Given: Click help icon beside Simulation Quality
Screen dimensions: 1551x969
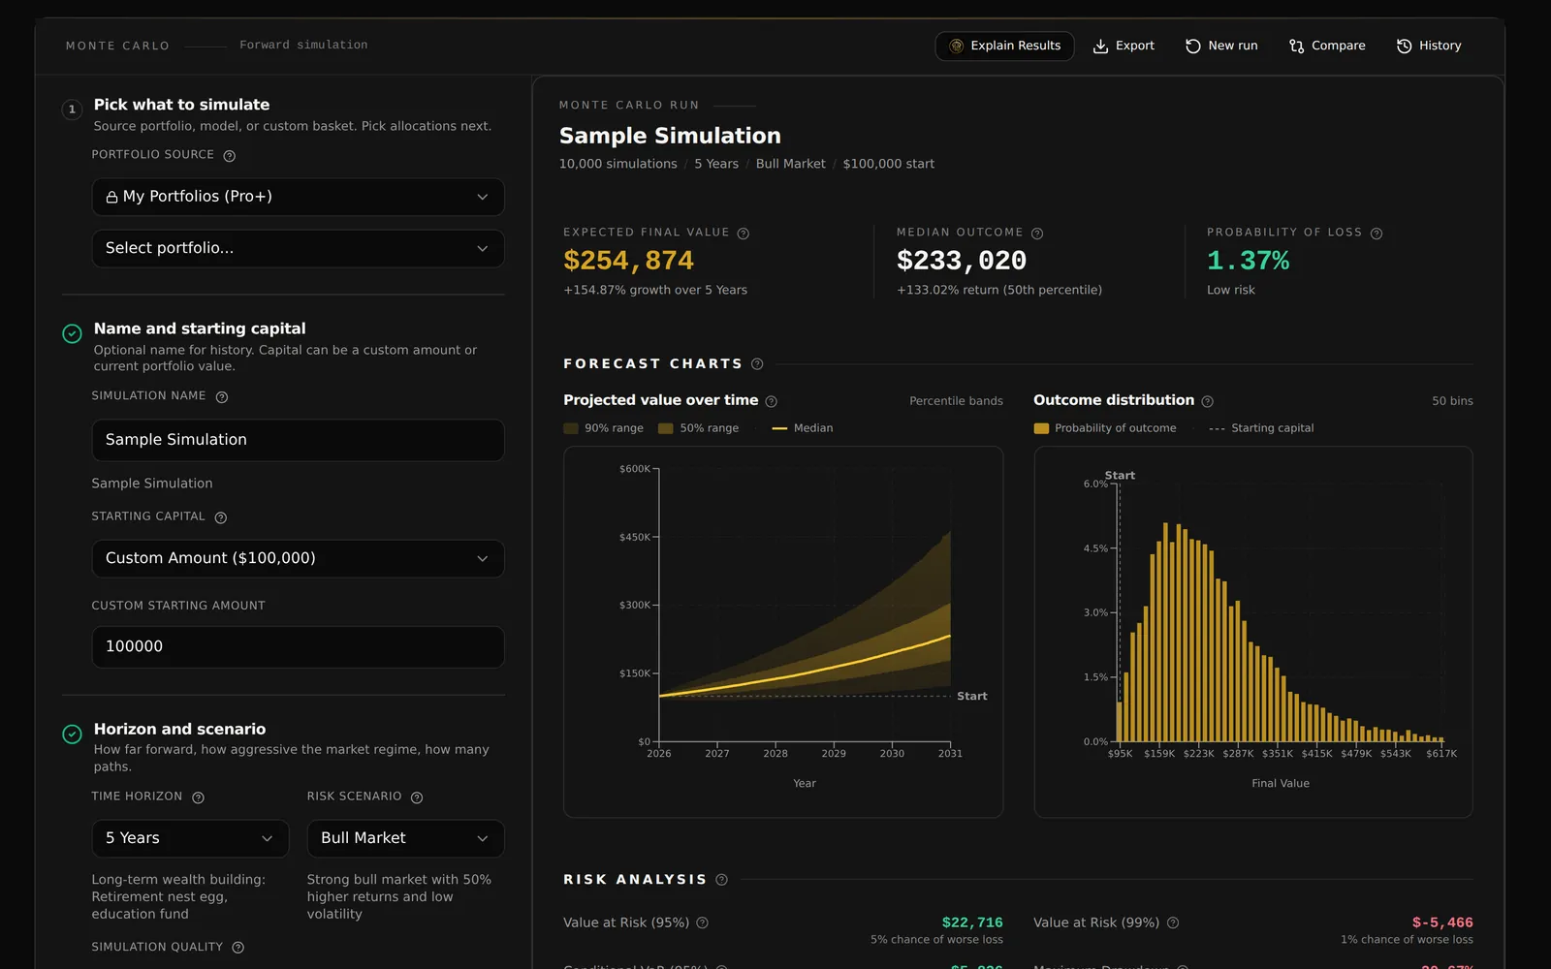Looking at the screenshot, I should click(238, 948).
